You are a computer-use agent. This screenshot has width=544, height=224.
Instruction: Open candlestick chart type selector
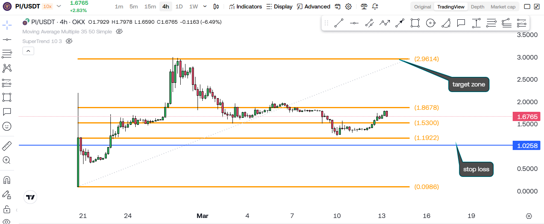click(x=216, y=6)
